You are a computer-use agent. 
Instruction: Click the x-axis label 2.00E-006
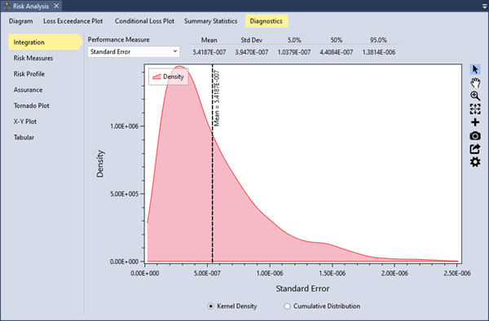click(394, 273)
